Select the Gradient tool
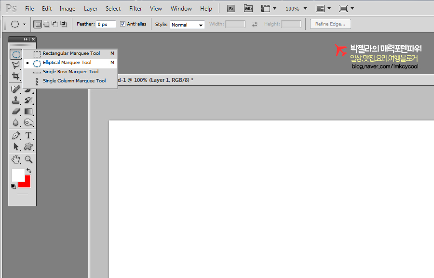 point(28,111)
